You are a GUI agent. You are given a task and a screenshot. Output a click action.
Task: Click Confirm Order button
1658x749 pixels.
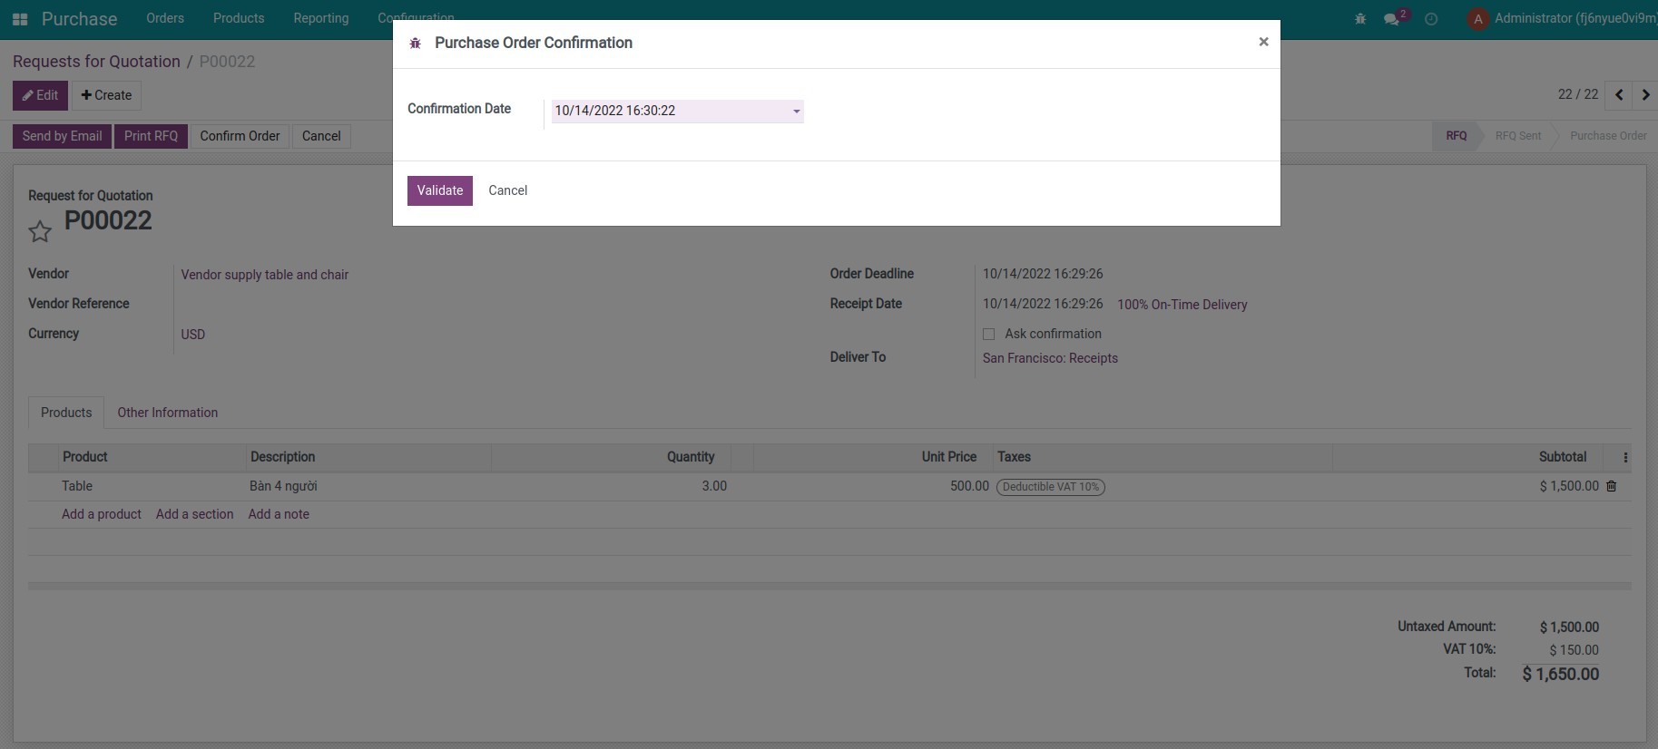(x=240, y=136)
